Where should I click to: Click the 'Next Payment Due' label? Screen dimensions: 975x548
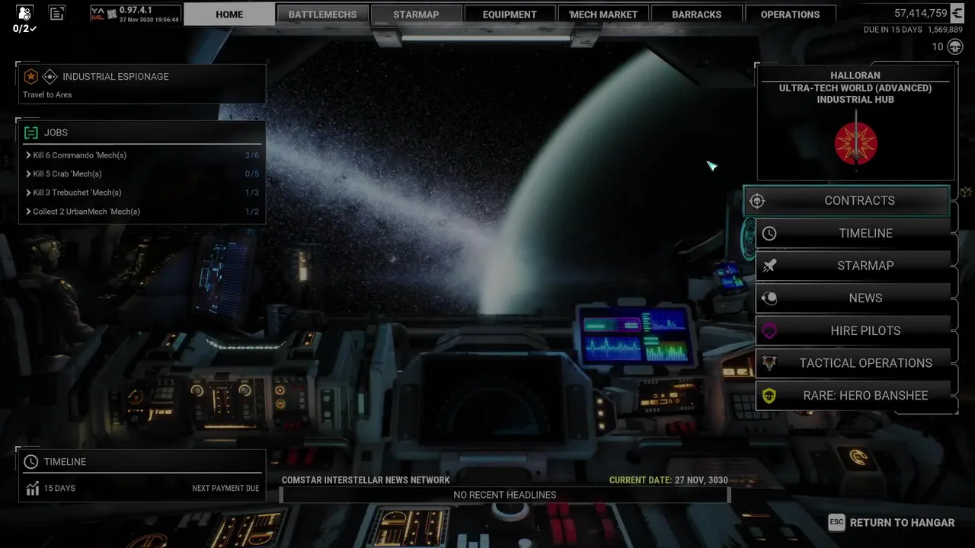click(225, 489)
